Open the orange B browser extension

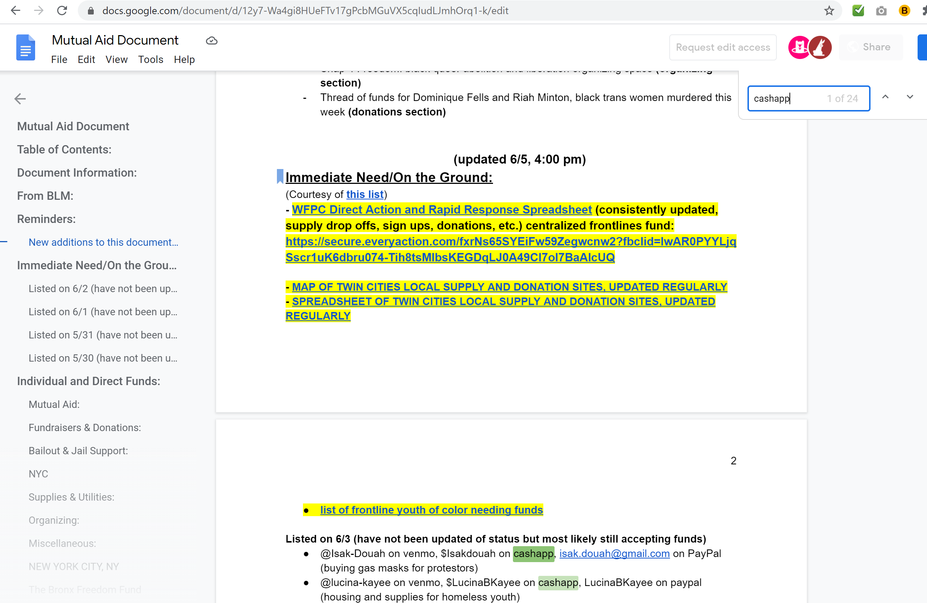[905, 10]
